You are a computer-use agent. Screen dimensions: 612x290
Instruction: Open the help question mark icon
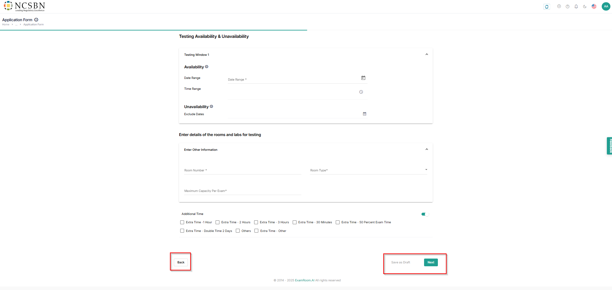(568, 6)
